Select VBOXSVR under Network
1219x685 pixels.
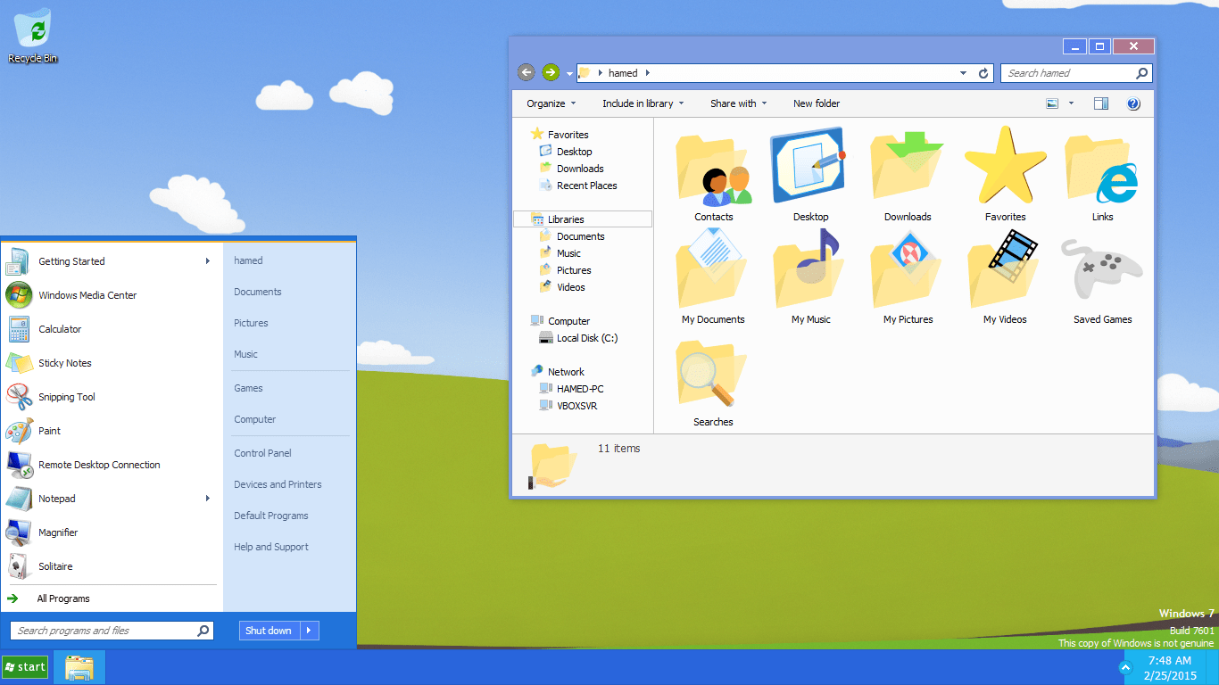point(576,406)
